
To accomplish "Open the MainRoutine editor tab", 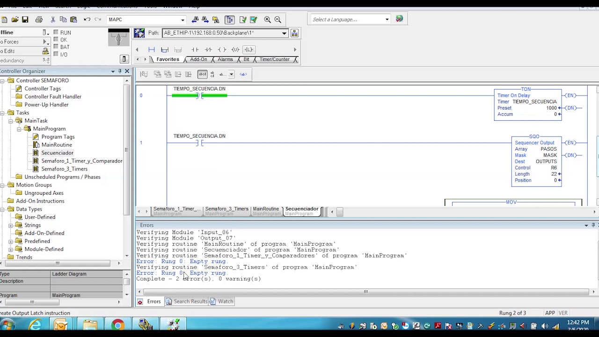I will (266, 211).
